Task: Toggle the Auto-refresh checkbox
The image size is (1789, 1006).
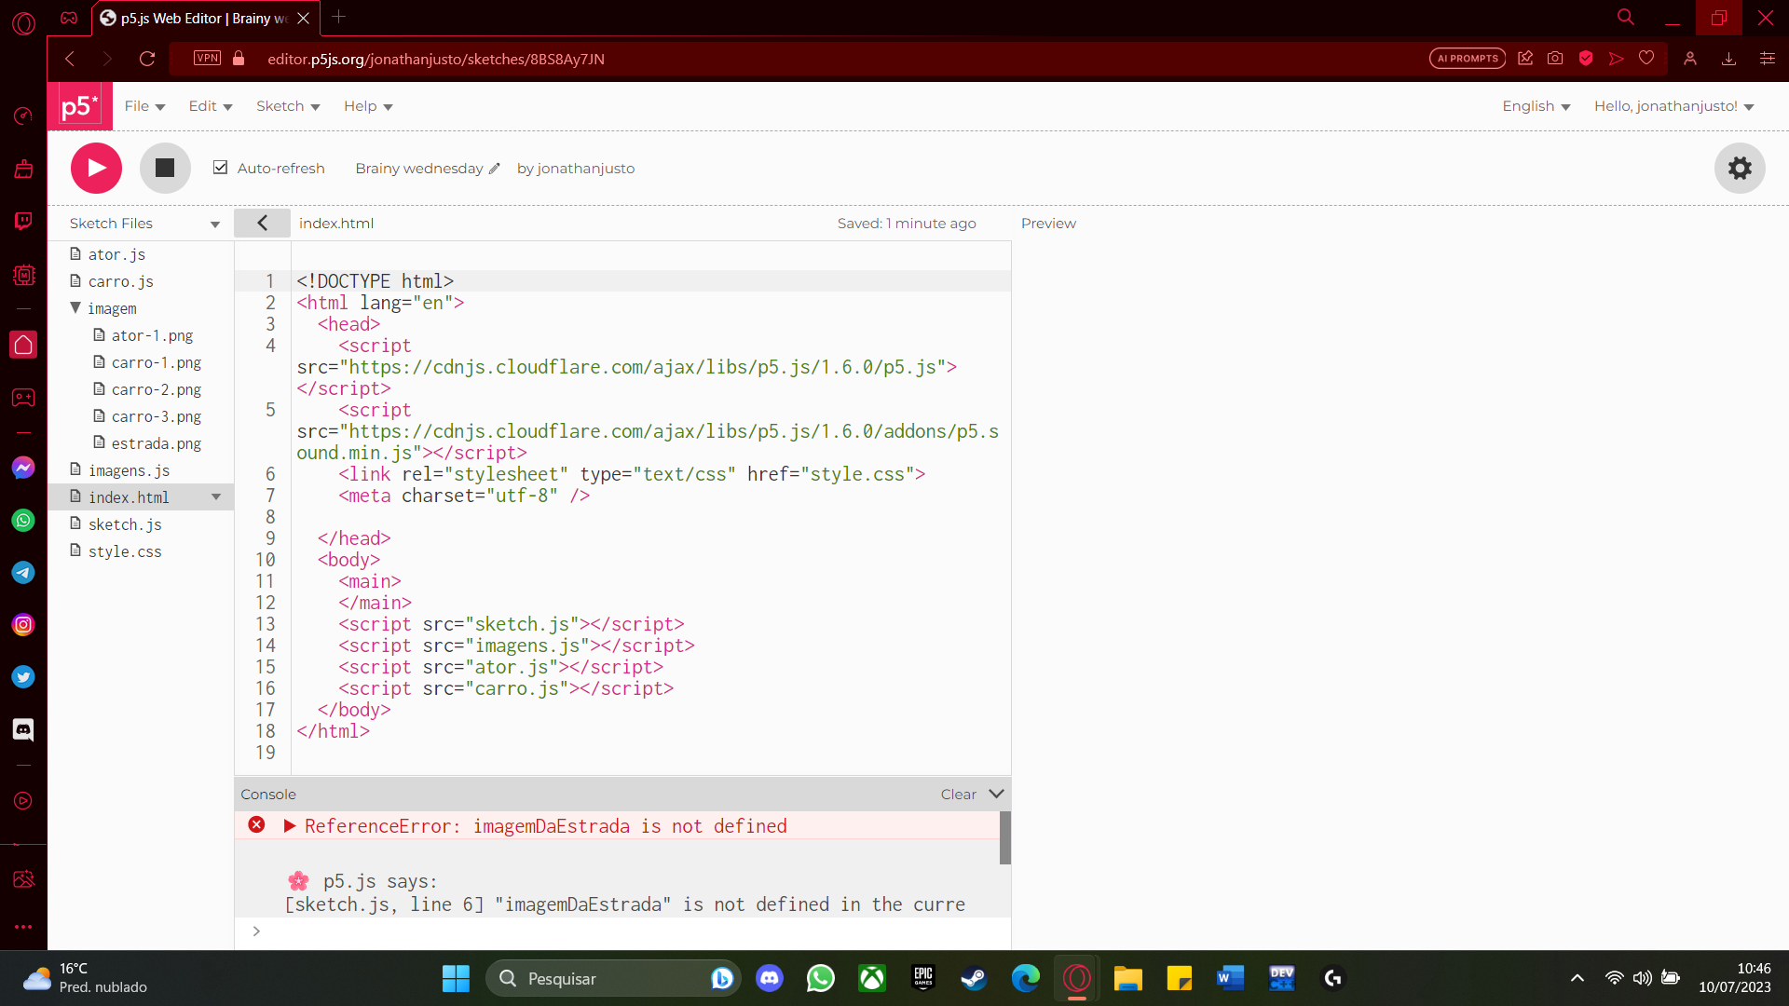Action: point(221,169)
